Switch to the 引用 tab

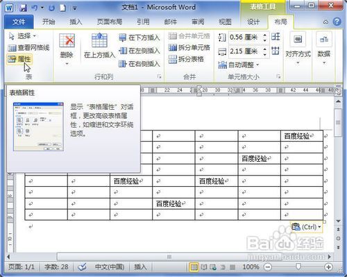pos(143,22)
